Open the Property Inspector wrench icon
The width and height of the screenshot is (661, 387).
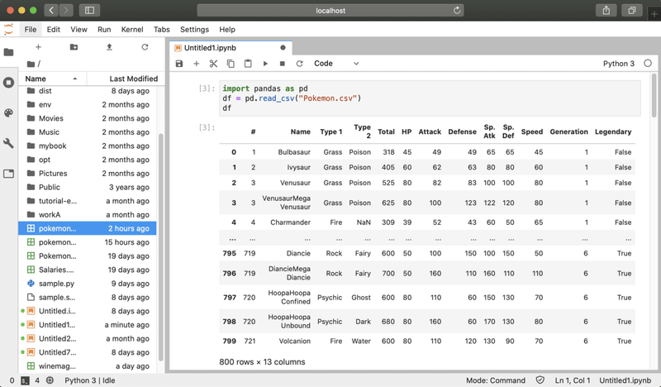[8, 143]
